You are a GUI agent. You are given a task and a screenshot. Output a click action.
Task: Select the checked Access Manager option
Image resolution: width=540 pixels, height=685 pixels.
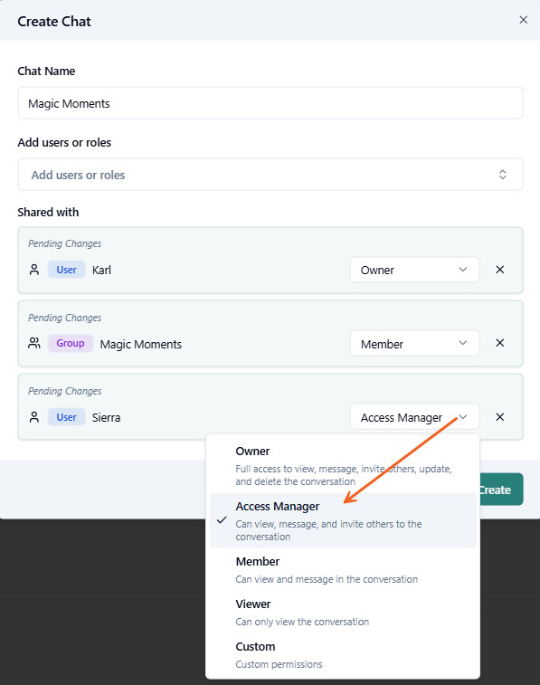(x=343, y=520)
